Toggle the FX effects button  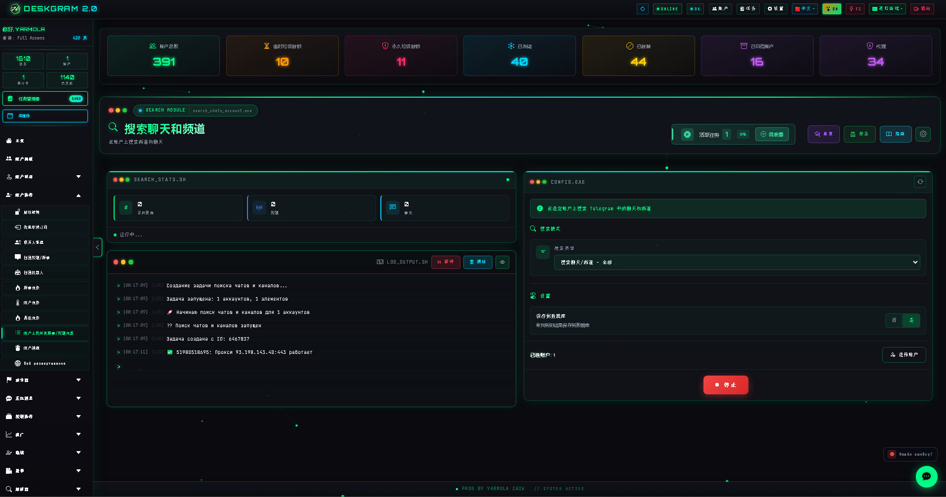click(x=855, y=9)
